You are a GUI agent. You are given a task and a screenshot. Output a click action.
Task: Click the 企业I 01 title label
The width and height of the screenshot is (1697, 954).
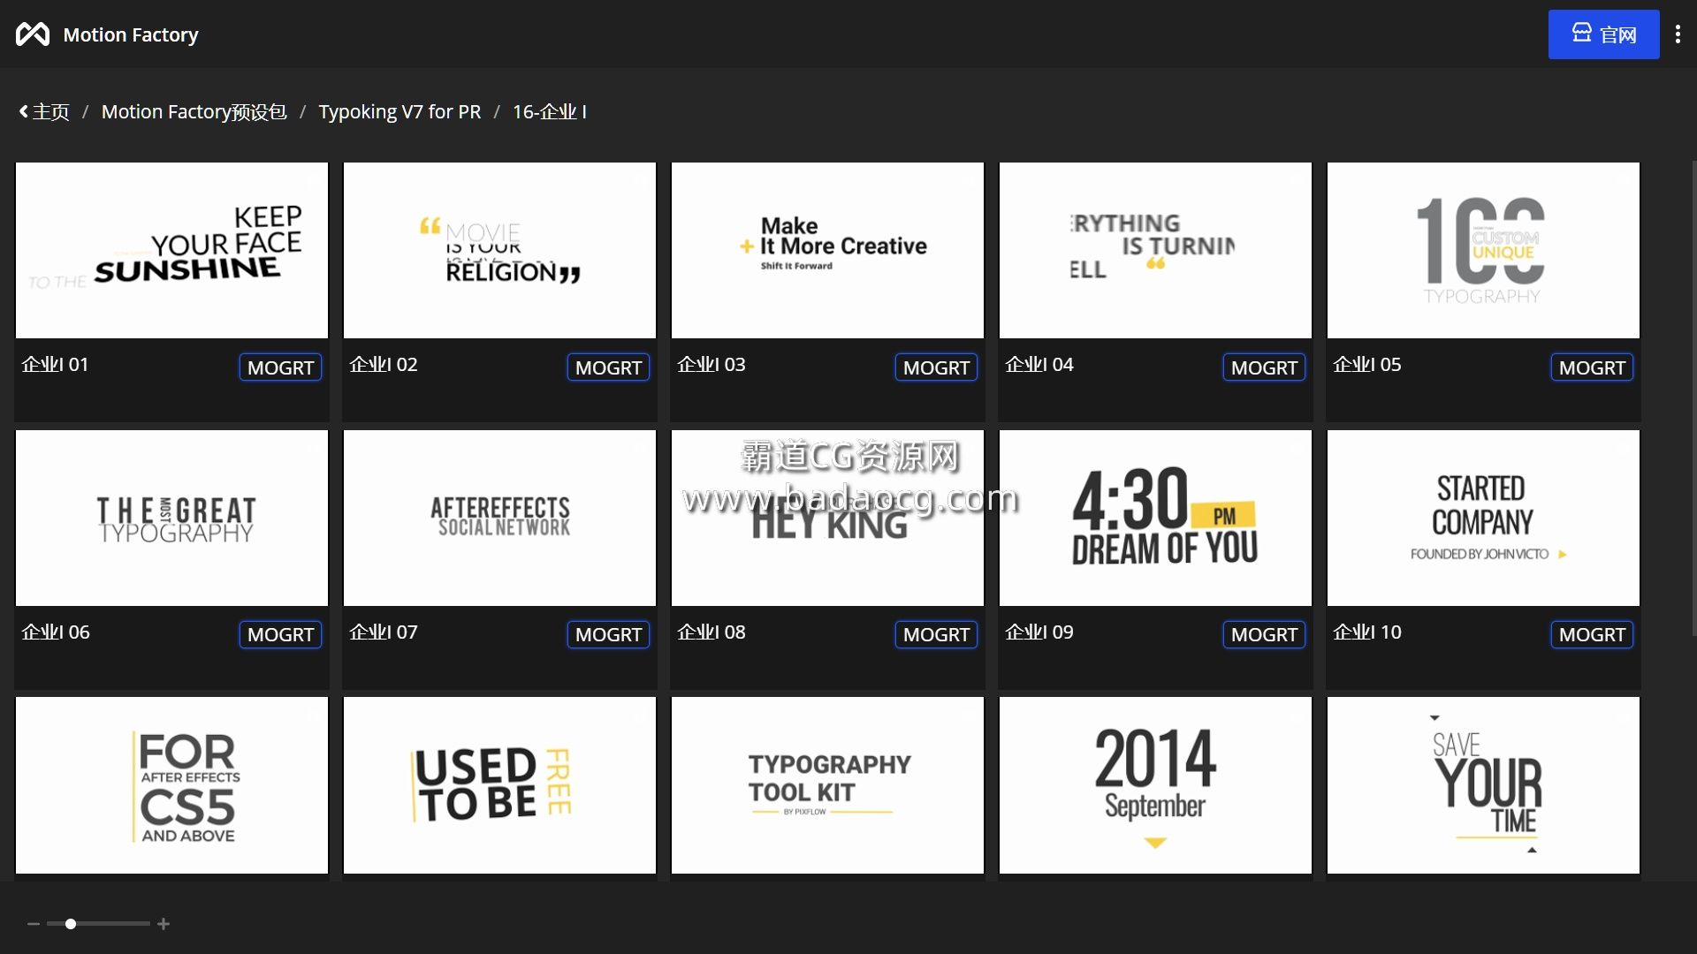click(55, 364)
